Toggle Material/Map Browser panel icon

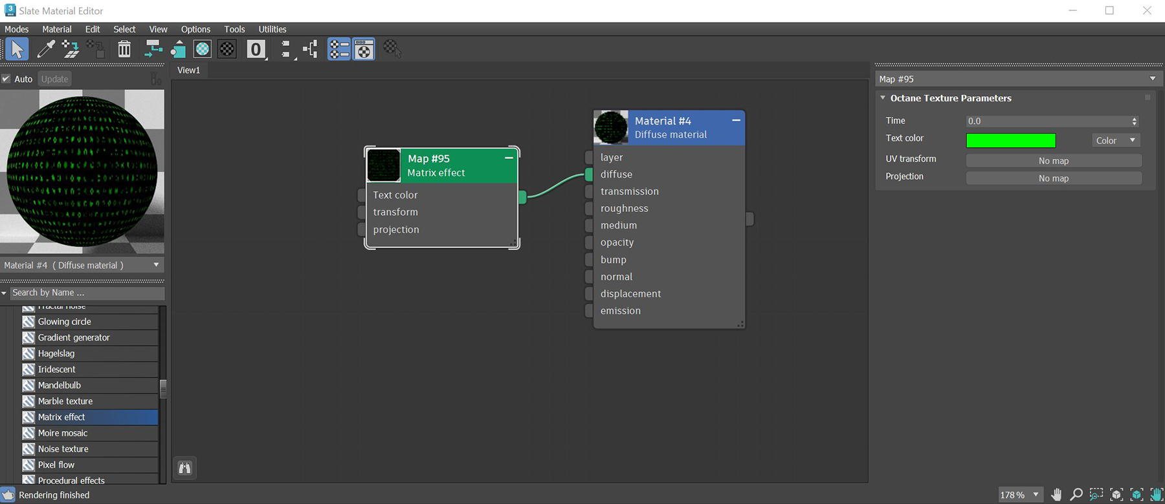coord(339,49)
